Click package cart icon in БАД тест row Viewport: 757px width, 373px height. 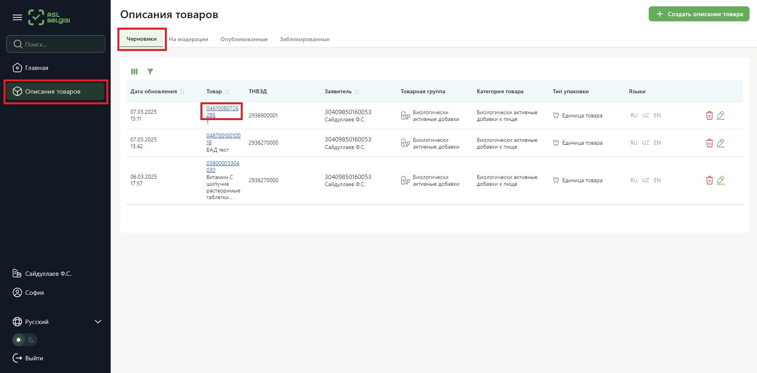tap(556, 143)
